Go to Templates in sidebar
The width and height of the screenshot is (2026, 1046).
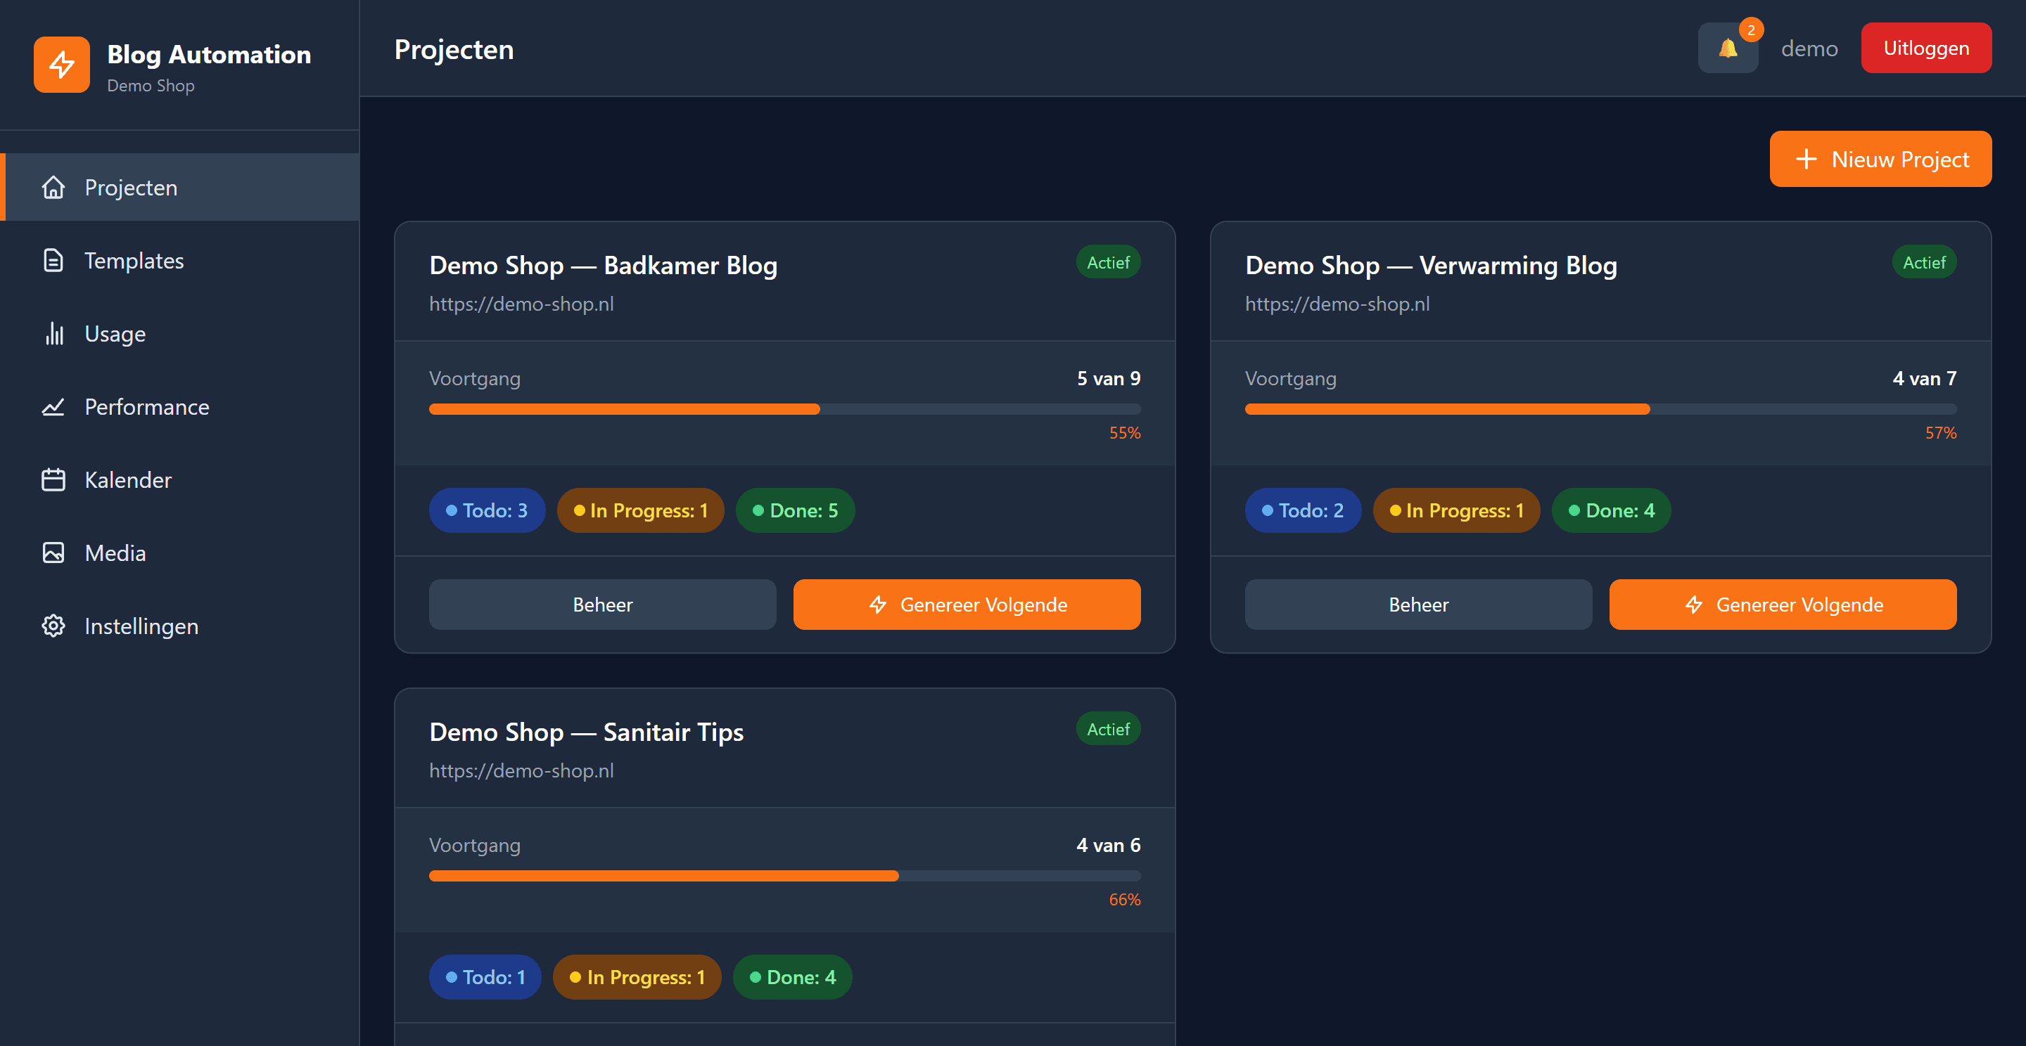(180, 260)
